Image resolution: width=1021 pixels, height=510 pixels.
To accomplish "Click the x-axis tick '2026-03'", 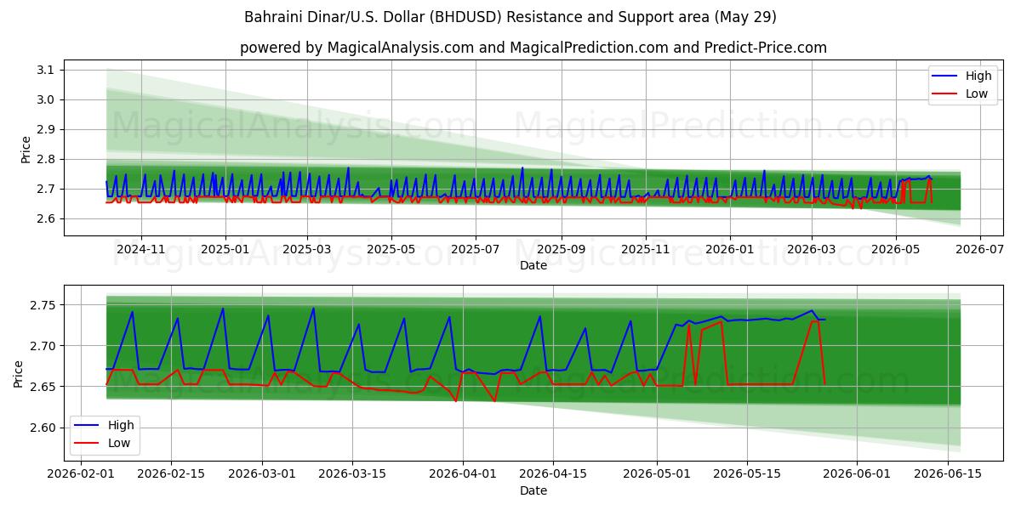I will pos(812,249).
